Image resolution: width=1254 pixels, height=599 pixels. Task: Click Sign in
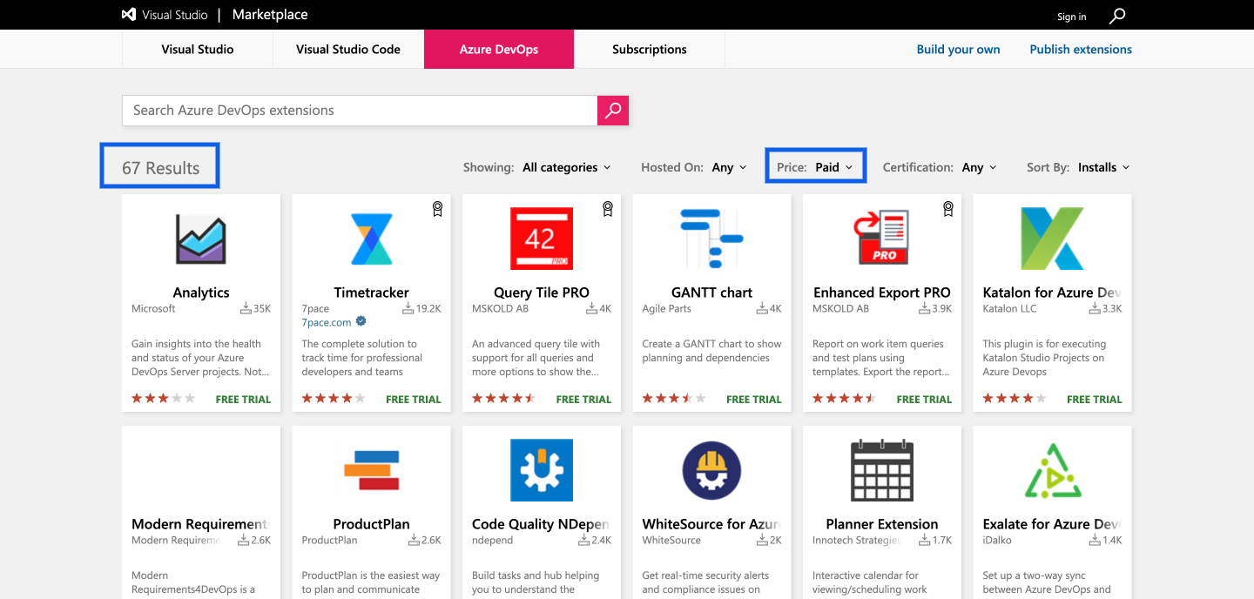[1071, 17]
